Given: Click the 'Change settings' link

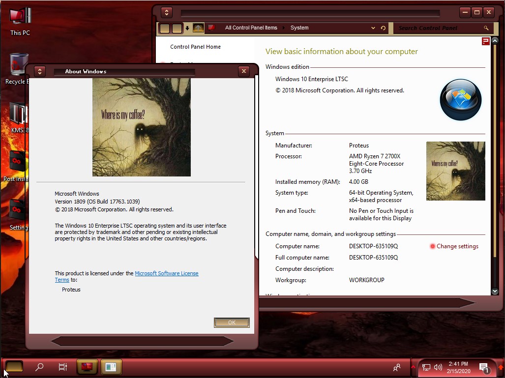Looking at the screenshot, I should pyautogui.click(x=457, y=246).
